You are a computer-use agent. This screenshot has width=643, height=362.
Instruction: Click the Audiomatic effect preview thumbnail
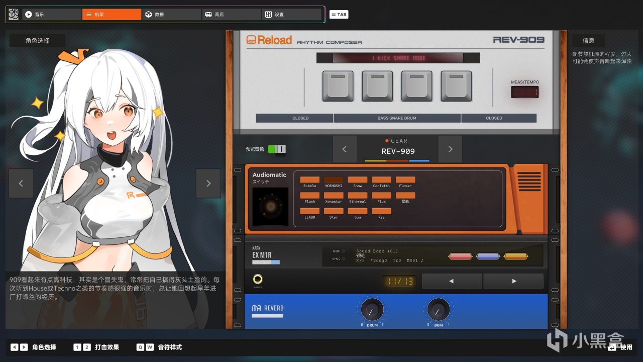(270, 207)
